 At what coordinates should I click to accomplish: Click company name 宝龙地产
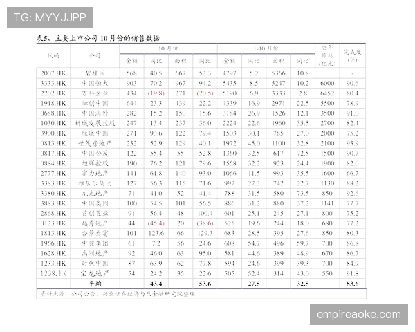(95, 273)
